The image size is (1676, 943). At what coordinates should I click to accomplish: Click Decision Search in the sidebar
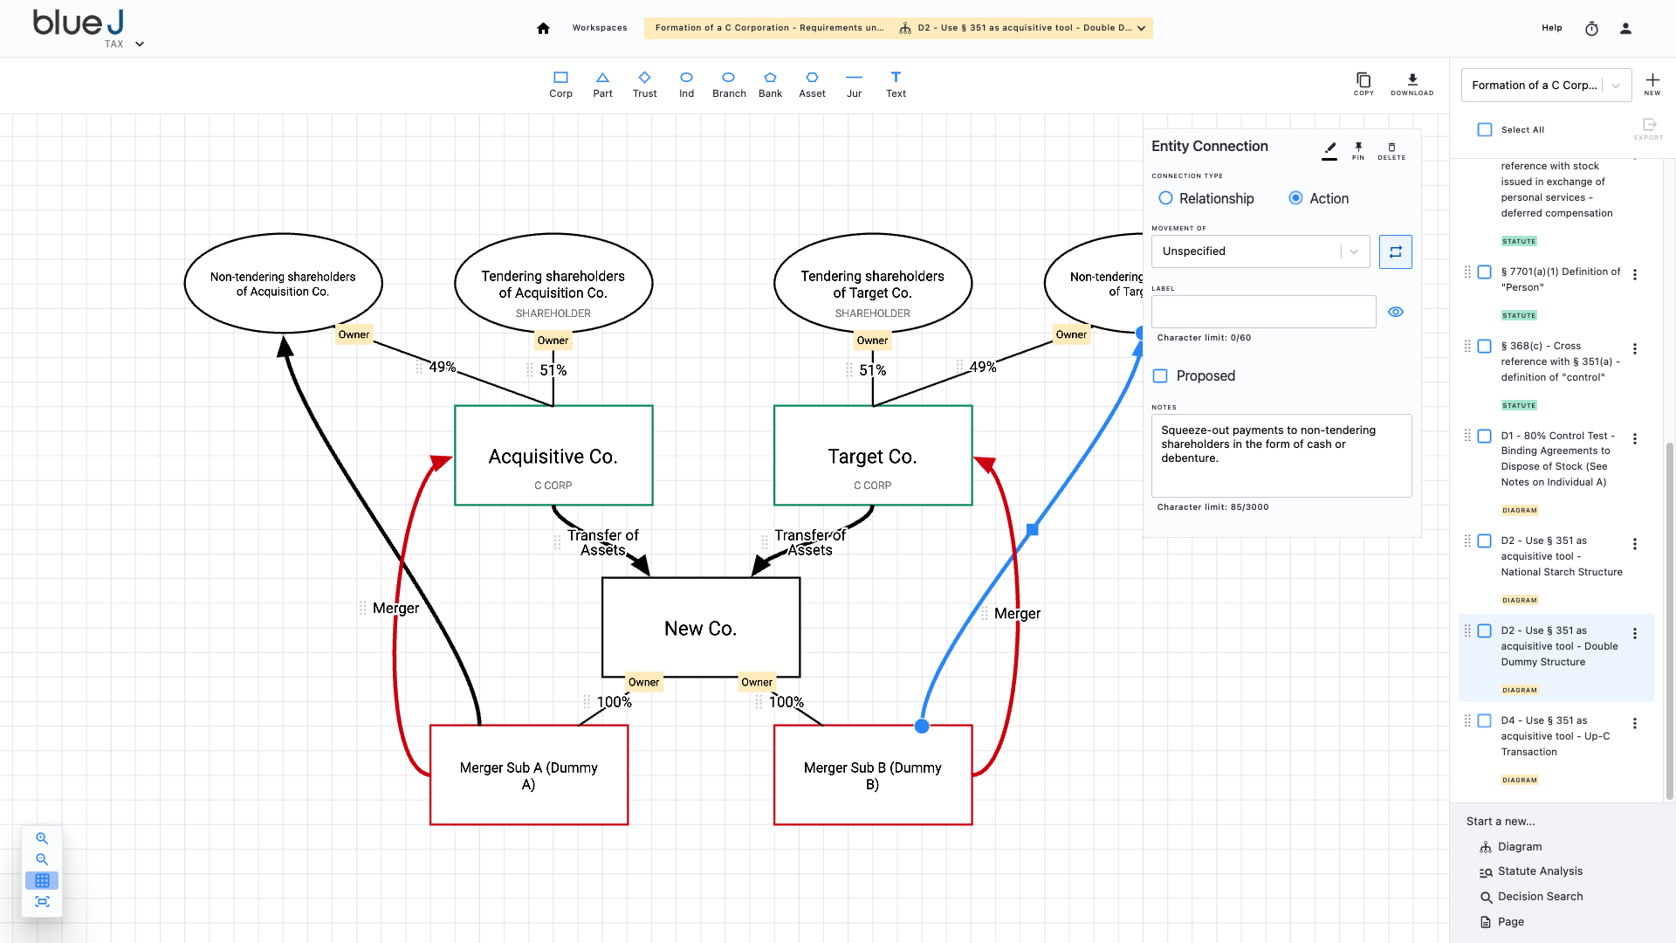1539,896
